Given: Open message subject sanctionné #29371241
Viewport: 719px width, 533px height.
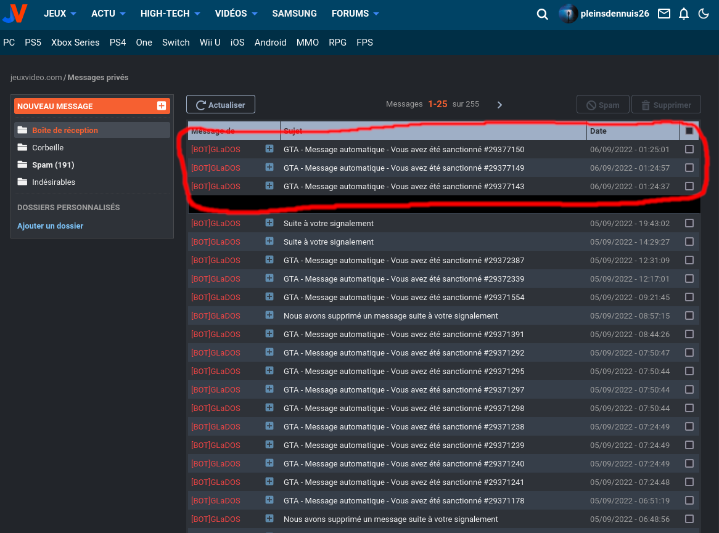Looking at the screenshot, I should [403, 482].
